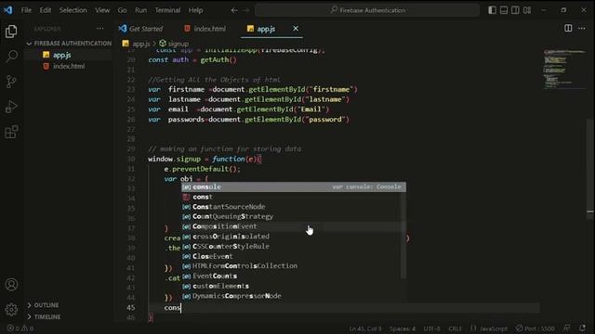Choose the CompositionEvent suggestion

pyautogui.click(x=294, y=226)
